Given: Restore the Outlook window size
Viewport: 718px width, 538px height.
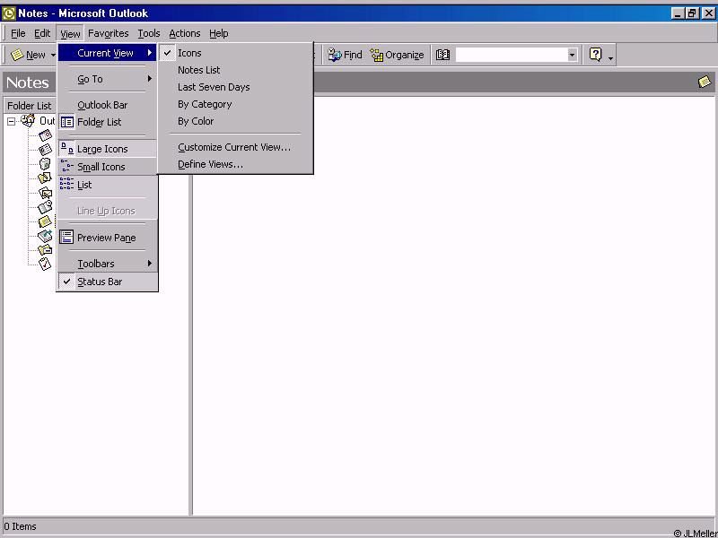Looking at the screenshot, I should click(x=691, y=13).
